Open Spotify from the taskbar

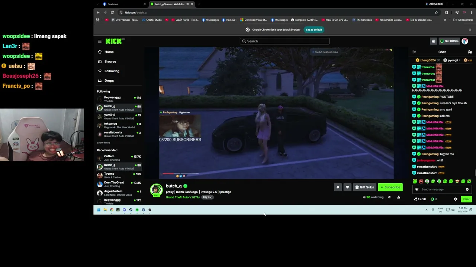click(137, 210)
